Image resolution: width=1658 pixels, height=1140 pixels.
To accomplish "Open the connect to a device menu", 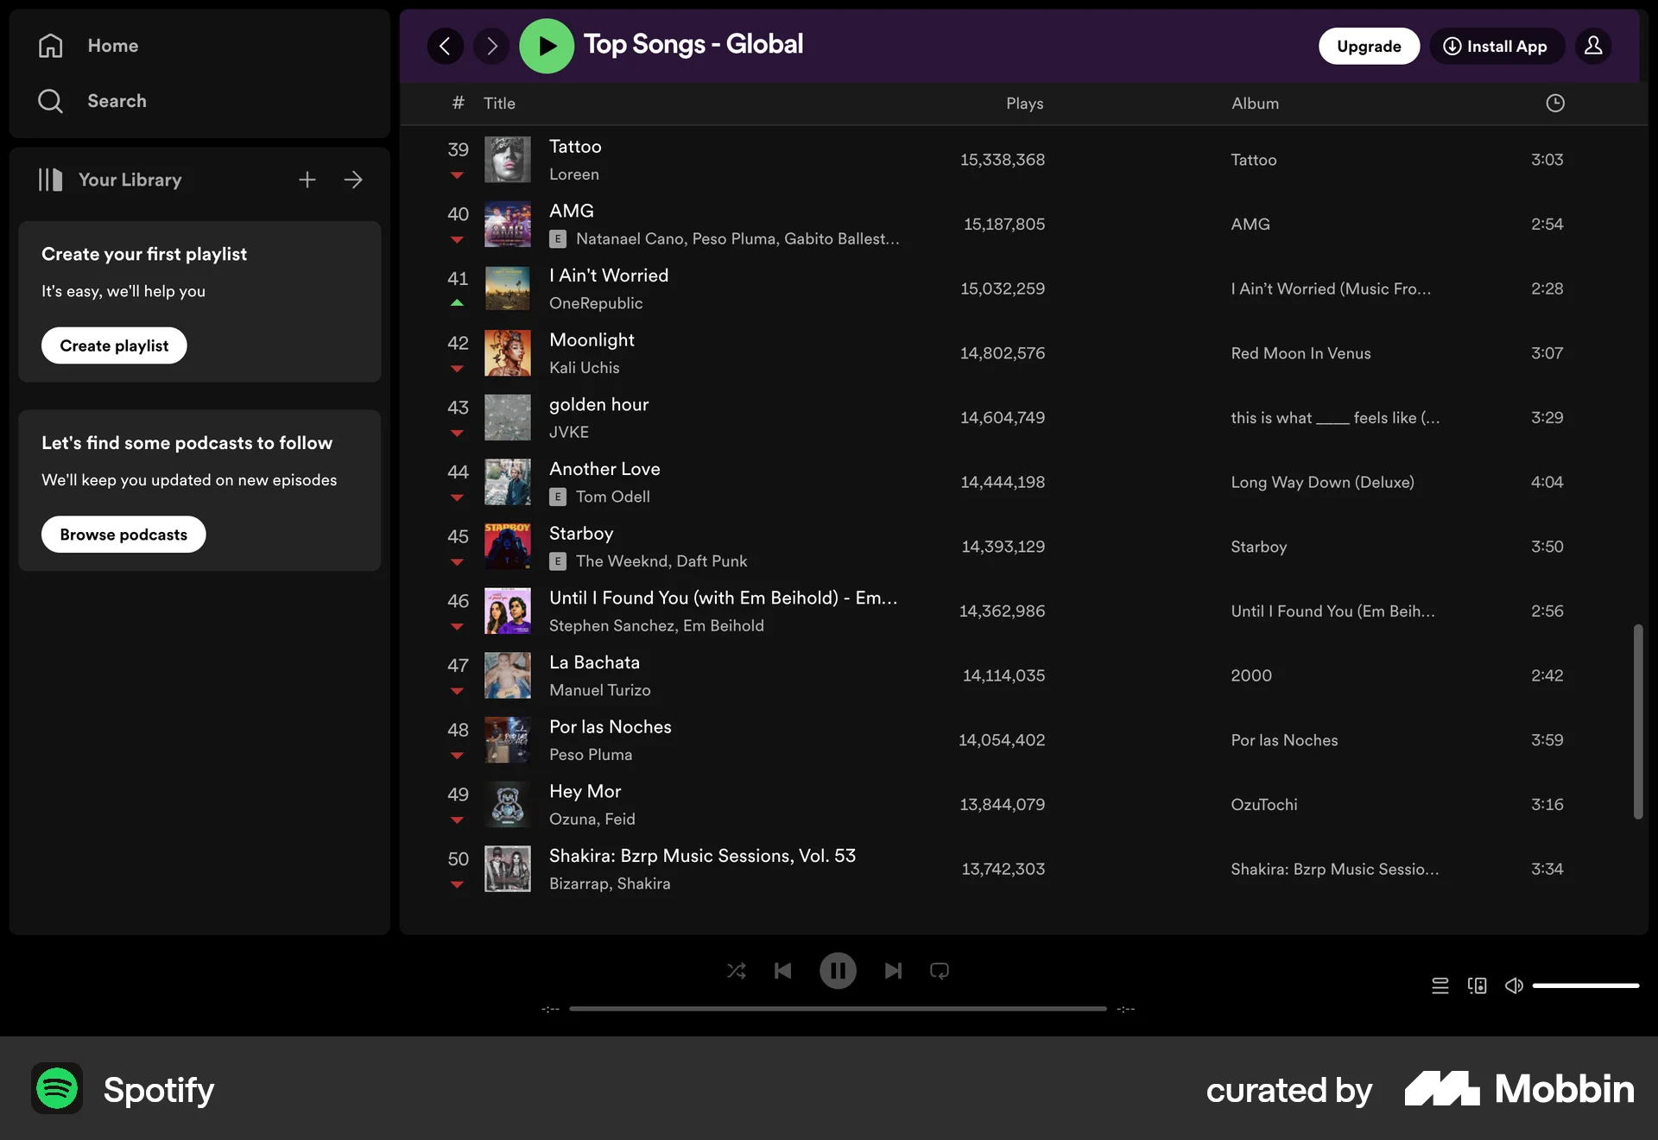I will (1477, 985).
